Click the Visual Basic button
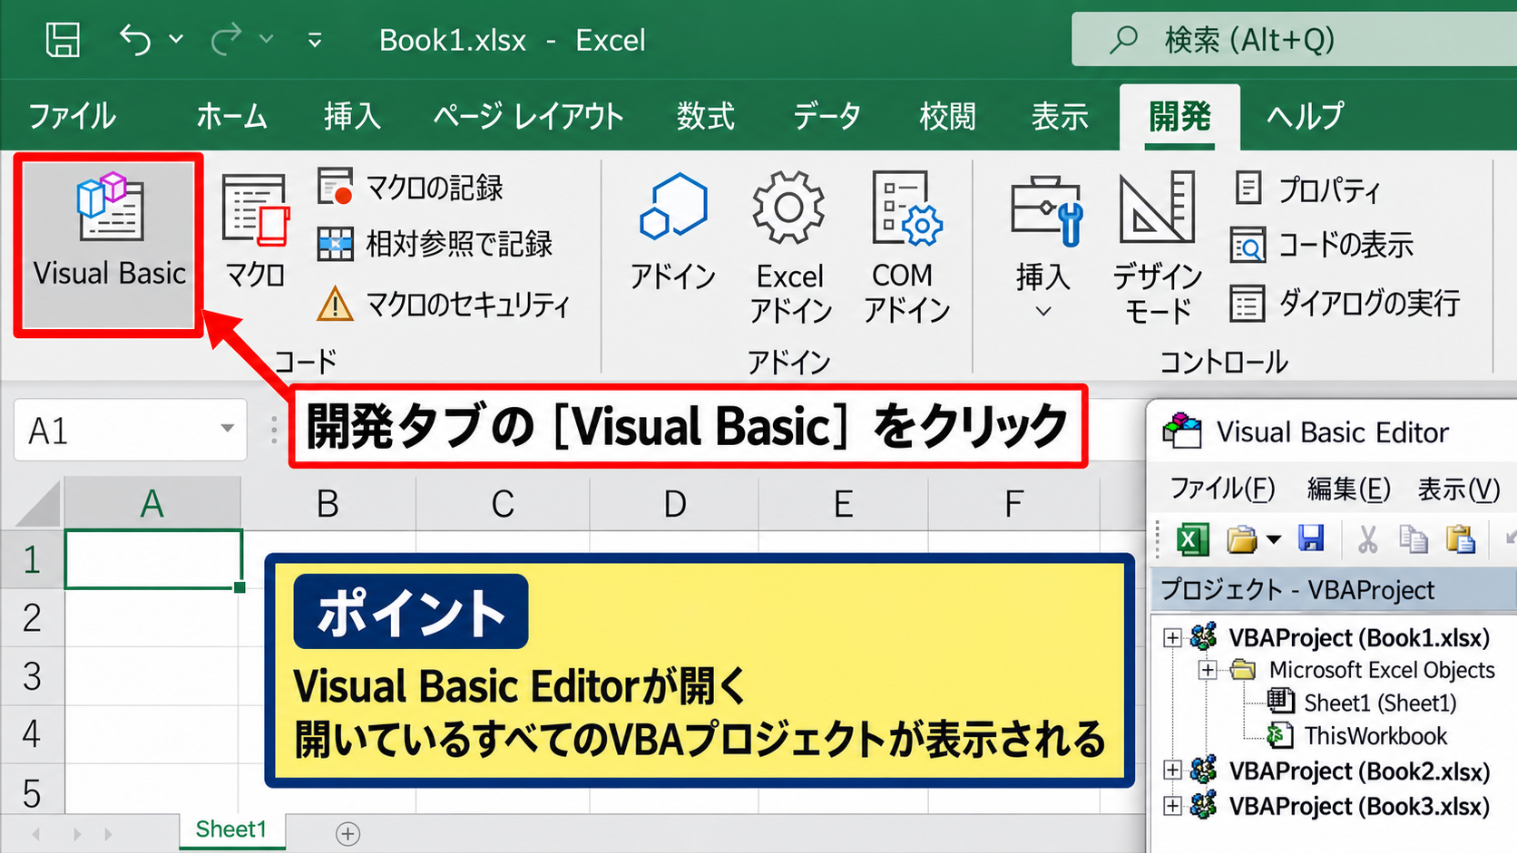 (109, 245)
